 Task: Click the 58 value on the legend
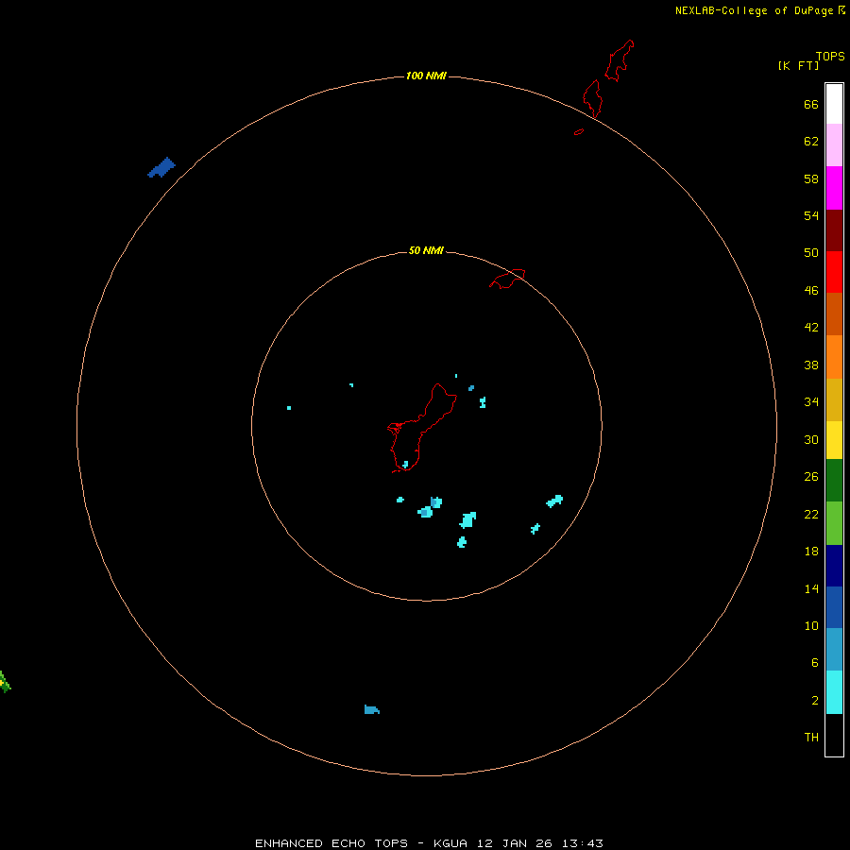pyautogui.click(x=811, y=178)
